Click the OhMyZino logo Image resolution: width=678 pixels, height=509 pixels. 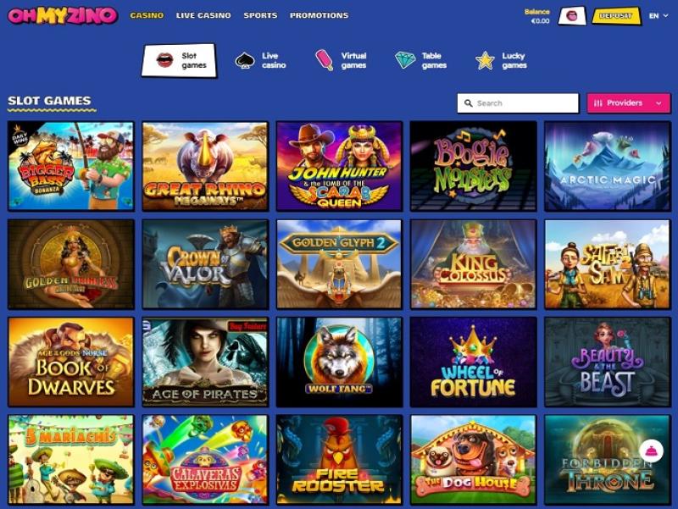[63, 15]
